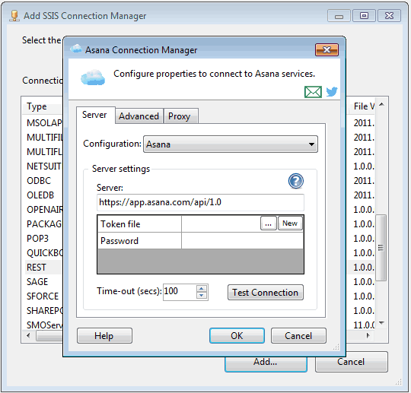The width and height of the screenshot is (411, 393).
Task: Click New to create a token file
Action: tap(290, 223)
